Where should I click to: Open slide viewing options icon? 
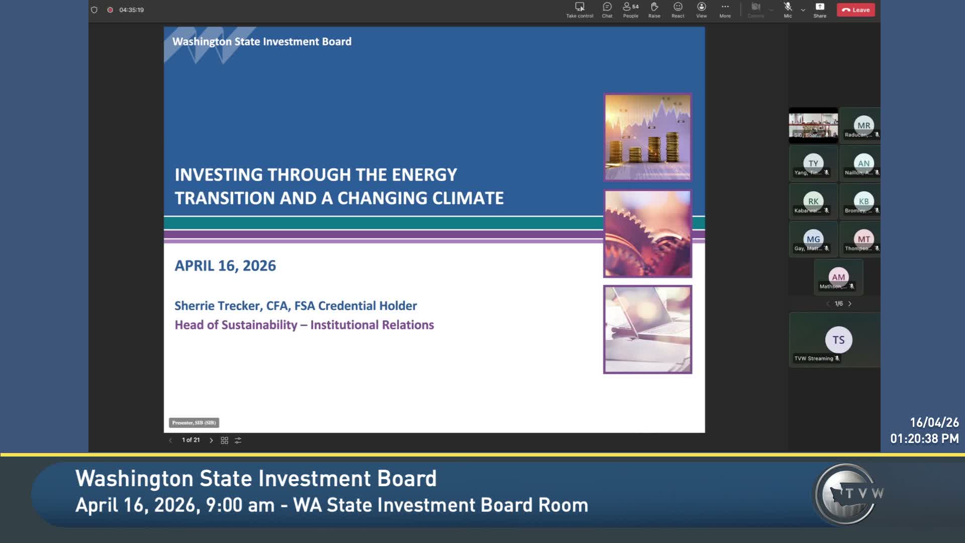click(x=238, y=440)
